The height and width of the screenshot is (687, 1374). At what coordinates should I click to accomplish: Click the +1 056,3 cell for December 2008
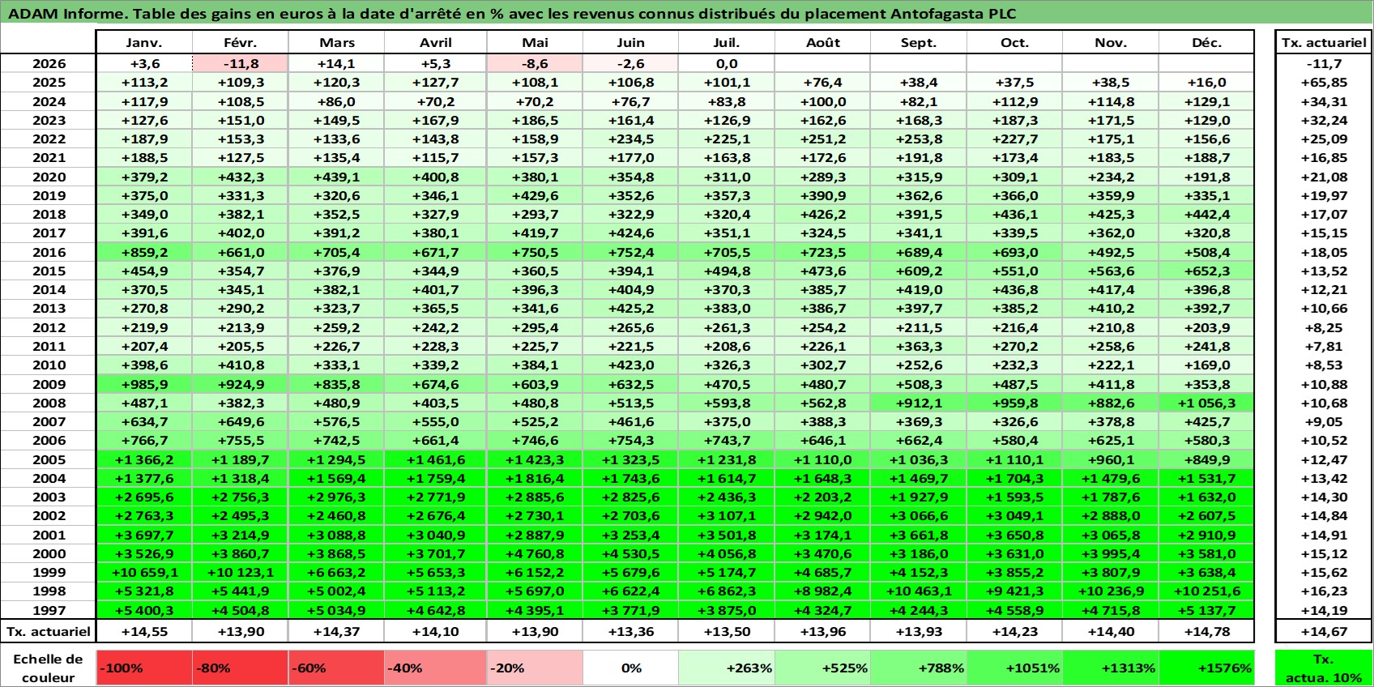coord(1206,403)
